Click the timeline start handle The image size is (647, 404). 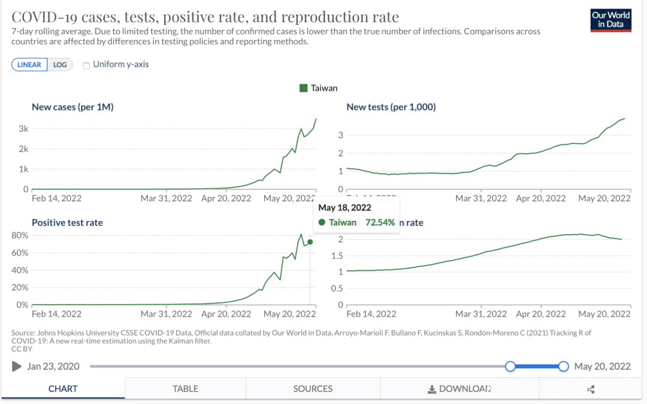point(510,366)
